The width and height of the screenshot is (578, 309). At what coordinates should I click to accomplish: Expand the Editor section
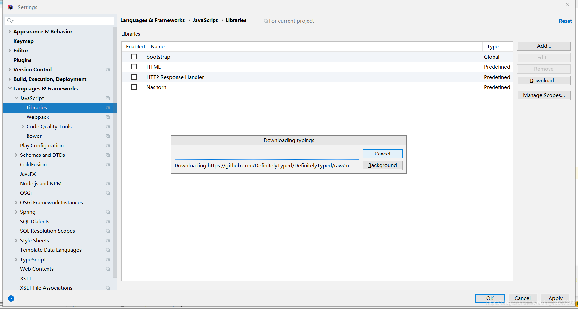[9, 51]
